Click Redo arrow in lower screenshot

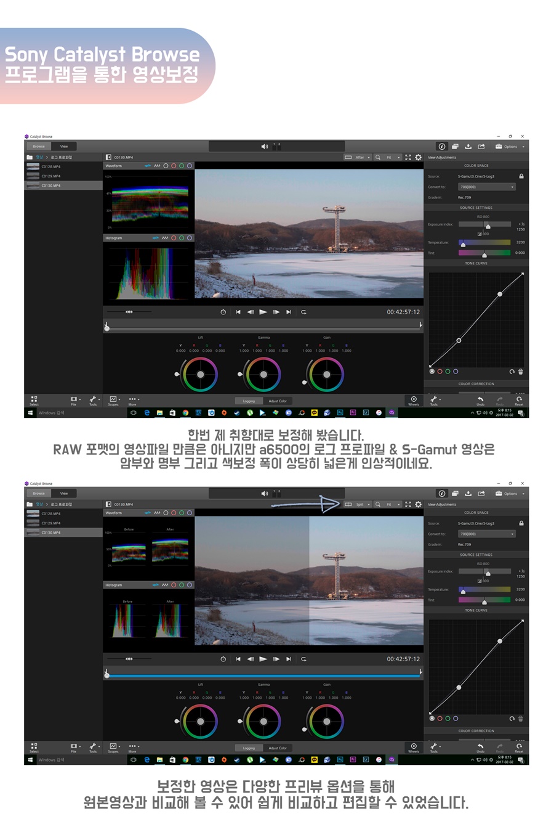click(500, 748)
